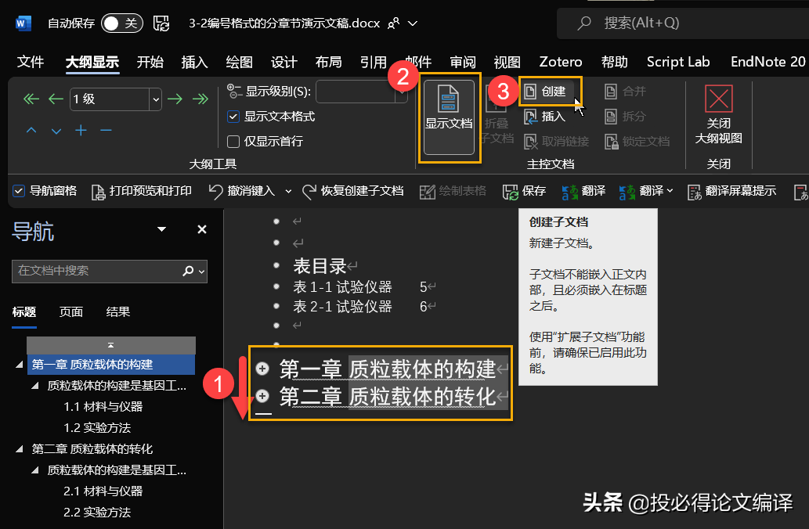The image size is (809, 529).
Task: Open file name dropdown arrow in title bar
Action: click(413, 23)
